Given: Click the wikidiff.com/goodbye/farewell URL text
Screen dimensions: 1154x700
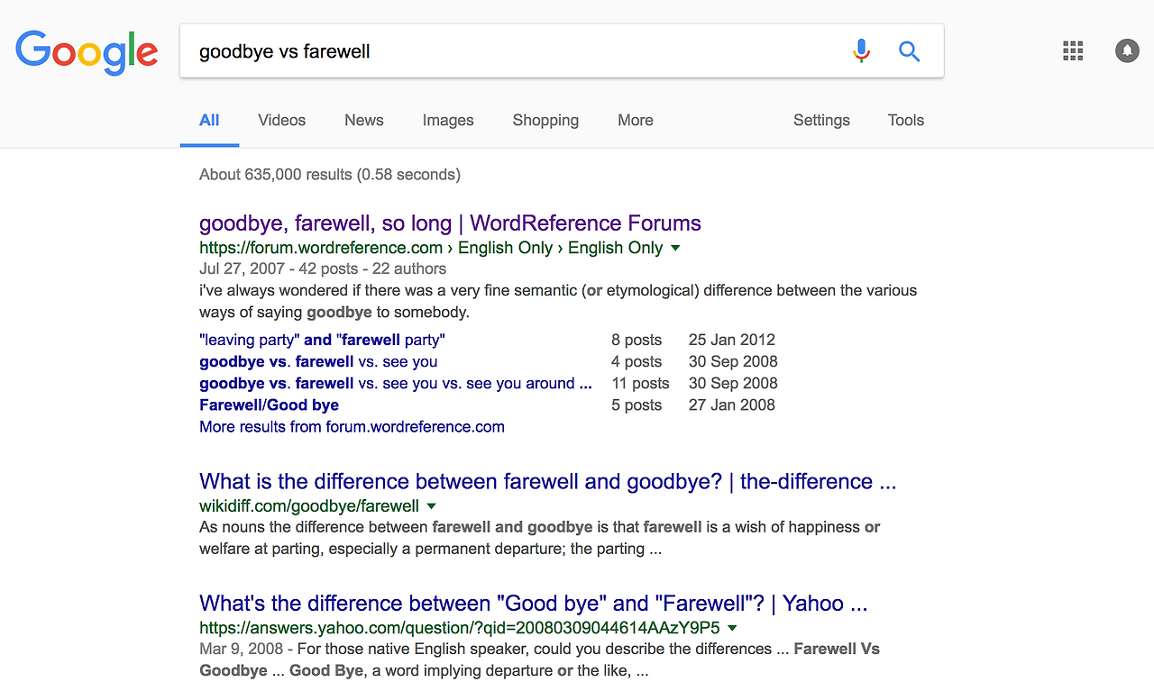Looking at the screenshot, I should point(309,506).
